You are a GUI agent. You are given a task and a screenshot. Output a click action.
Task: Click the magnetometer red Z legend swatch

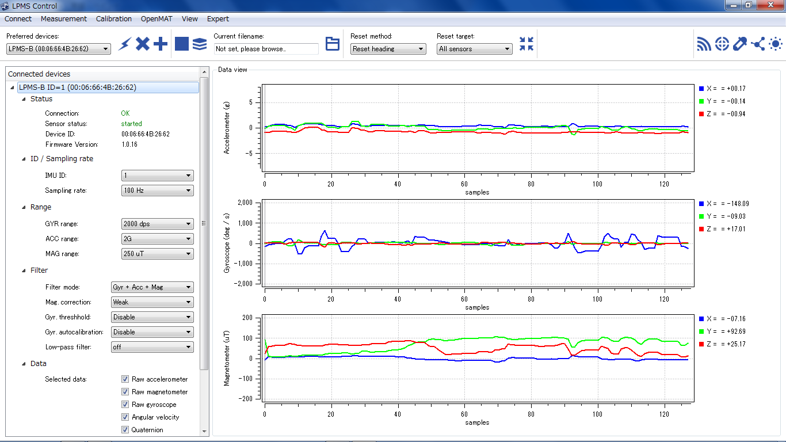[x=701, y=344]
